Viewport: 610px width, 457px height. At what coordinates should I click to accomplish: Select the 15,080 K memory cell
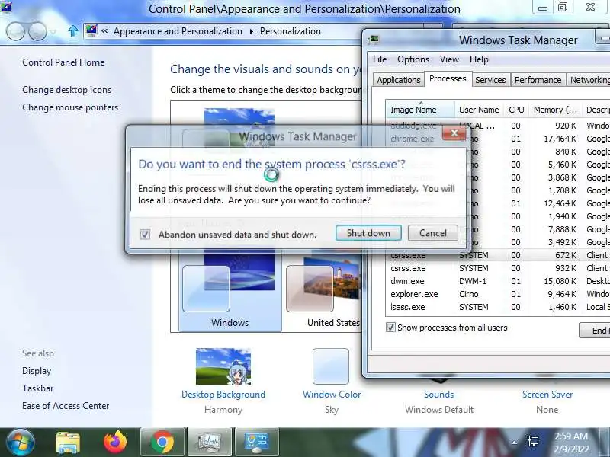tap(562, 281)
